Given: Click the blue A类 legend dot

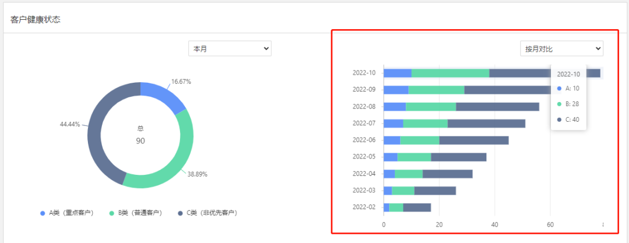Looking at the screenshot, I should coord(43,213).
